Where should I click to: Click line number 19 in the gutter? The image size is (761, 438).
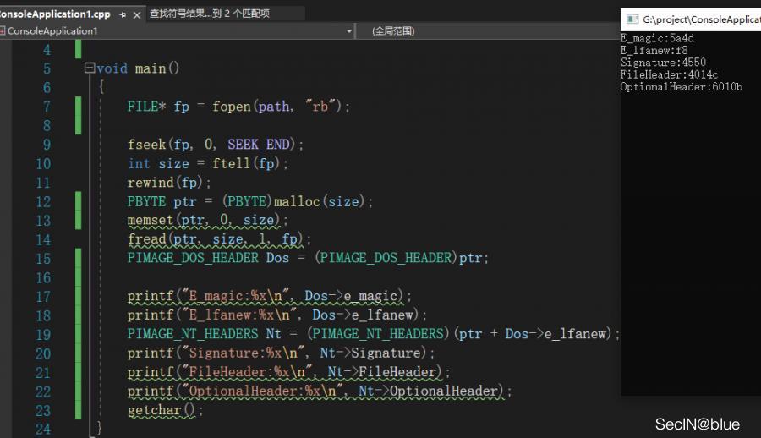(42, 334)
